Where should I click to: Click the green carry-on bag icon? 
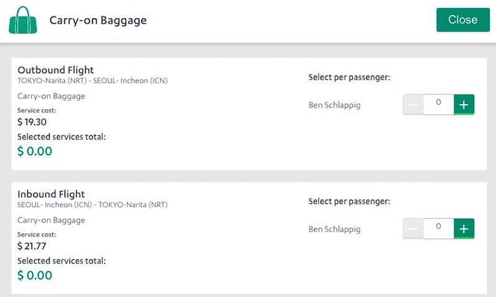pos(23,20)
